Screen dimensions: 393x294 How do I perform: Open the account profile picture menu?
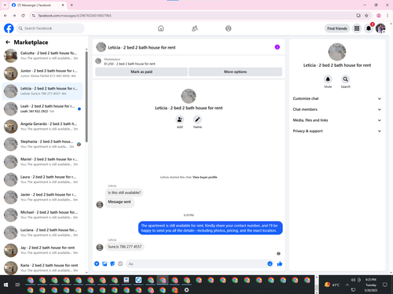coord(380,28)
